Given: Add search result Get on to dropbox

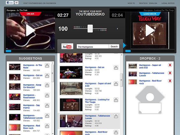Looking at the screenshot, I should [116, 67].
